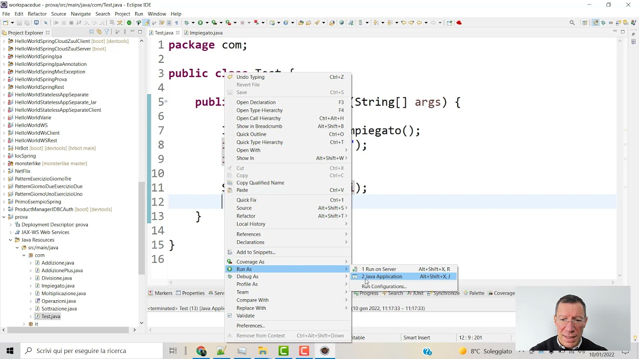
Task: Open the toolbar Search magnifier icon
Action: click(x=572, y=22)
